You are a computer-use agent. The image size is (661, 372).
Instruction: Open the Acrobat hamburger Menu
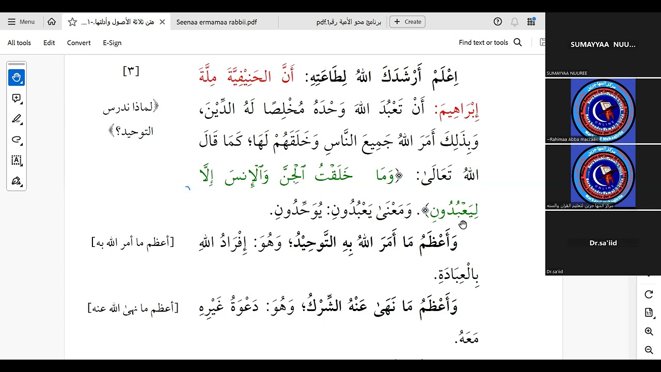[21, 22]
